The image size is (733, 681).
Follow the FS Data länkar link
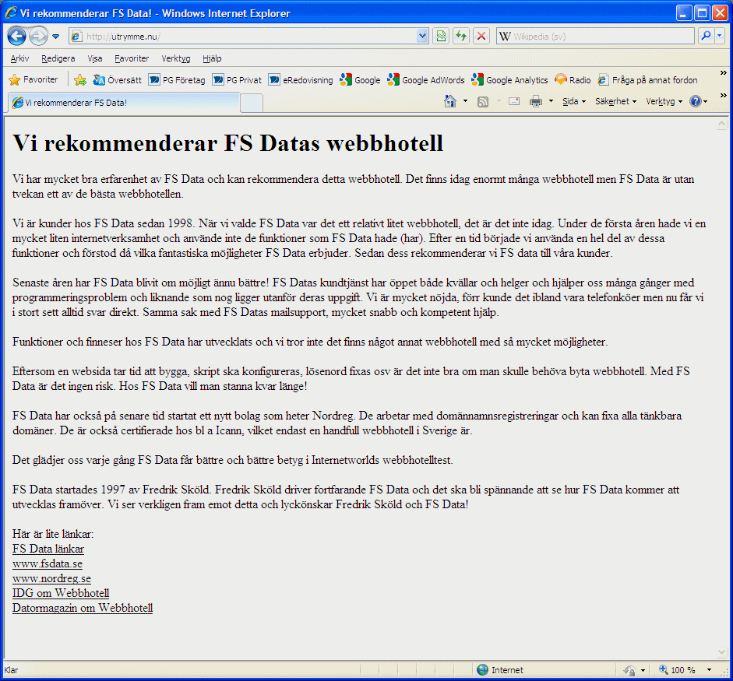[48, 549]
